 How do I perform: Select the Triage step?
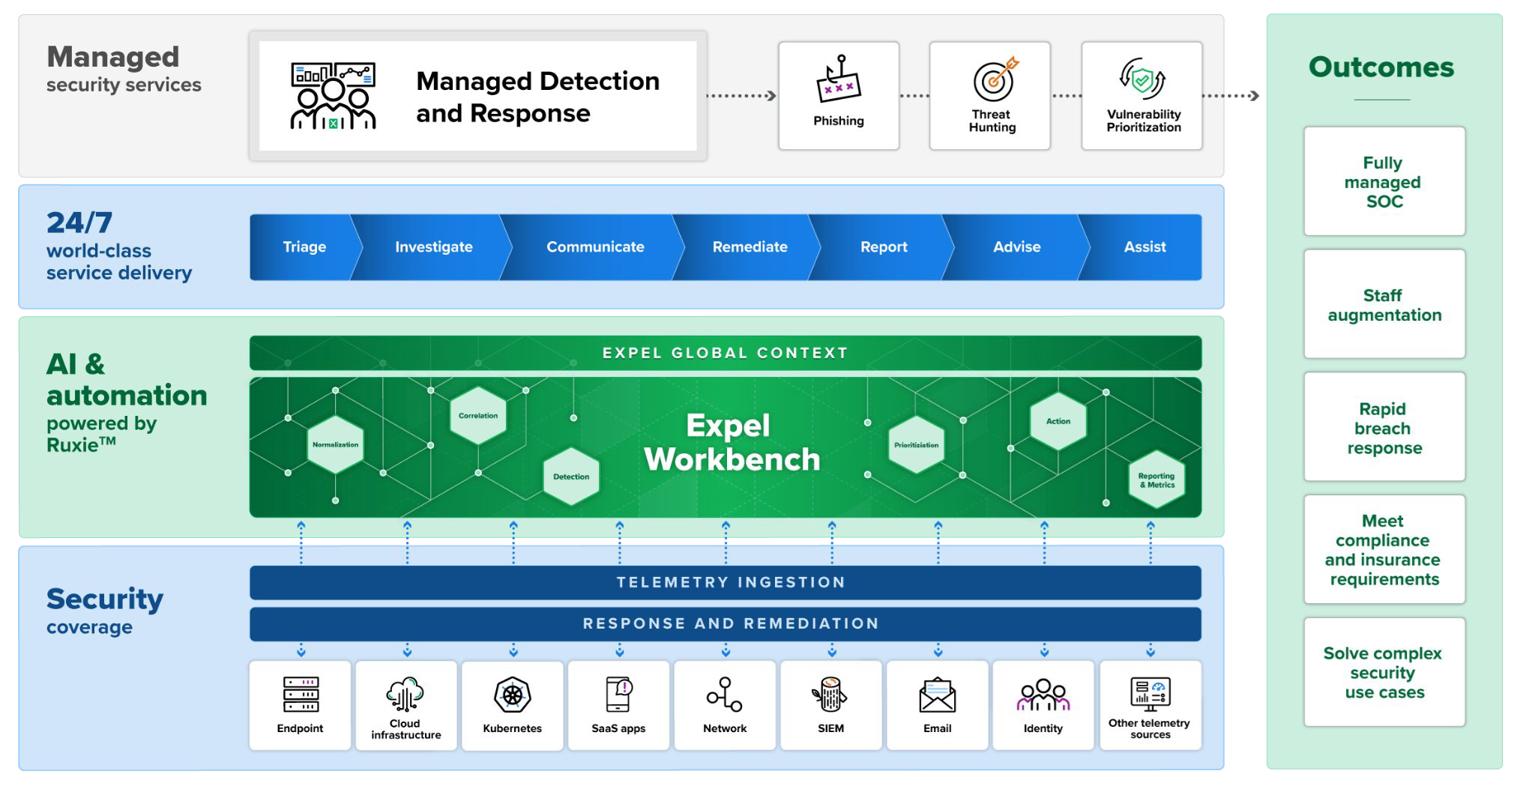point(304,247)
